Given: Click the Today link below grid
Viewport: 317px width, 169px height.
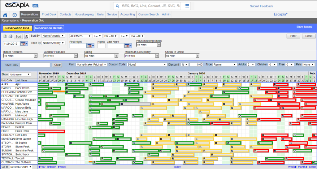Looking at the screenshot, I should point(177,167).
